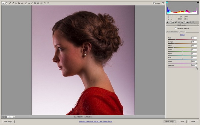Image resolution: width=200 pixels, height=125 pixels.
Task: Open the Tone Curve panel icon
Action: tap(170, 22)
